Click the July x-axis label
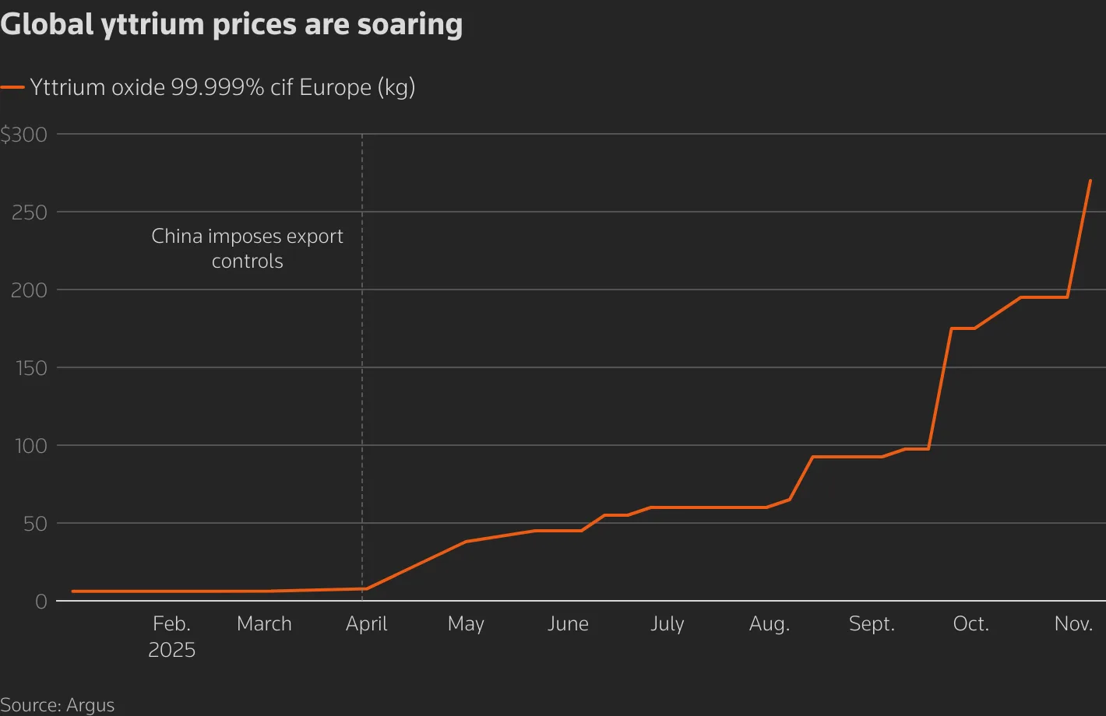The image size is (1106, 716). point(667,625)
